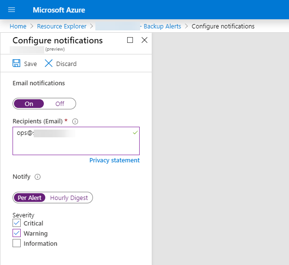The width and height of the screenshot is (289, 265).
Task: Check the Information severity checkbox
Action: (16, 243)
